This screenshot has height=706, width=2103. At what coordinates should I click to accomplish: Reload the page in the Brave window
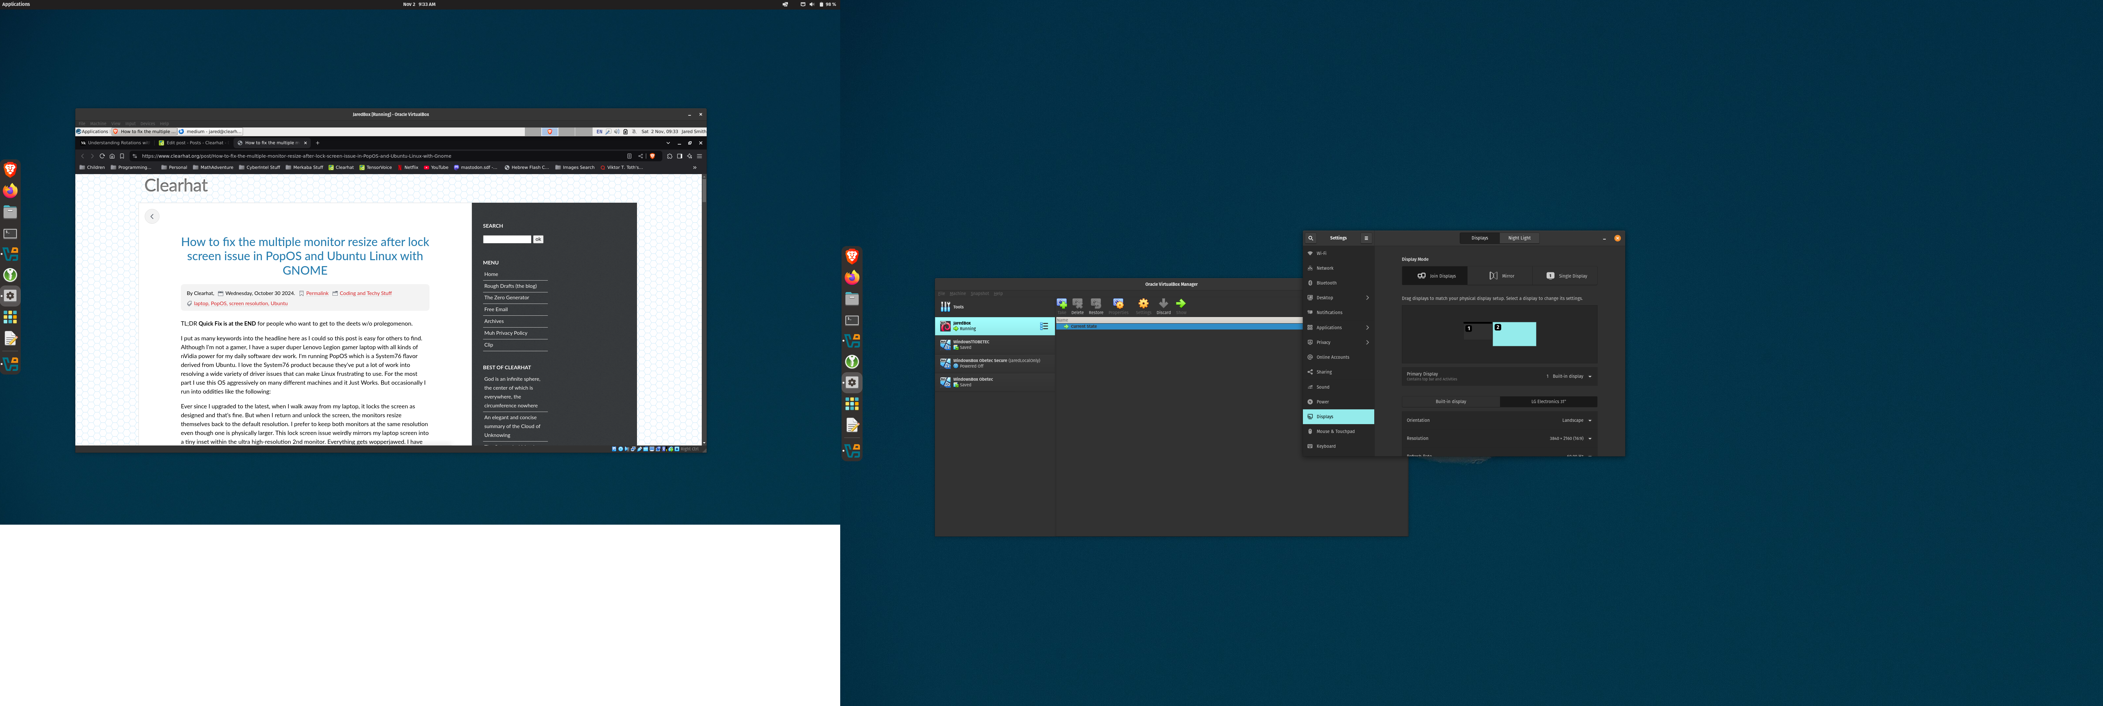tap(102, 156)
